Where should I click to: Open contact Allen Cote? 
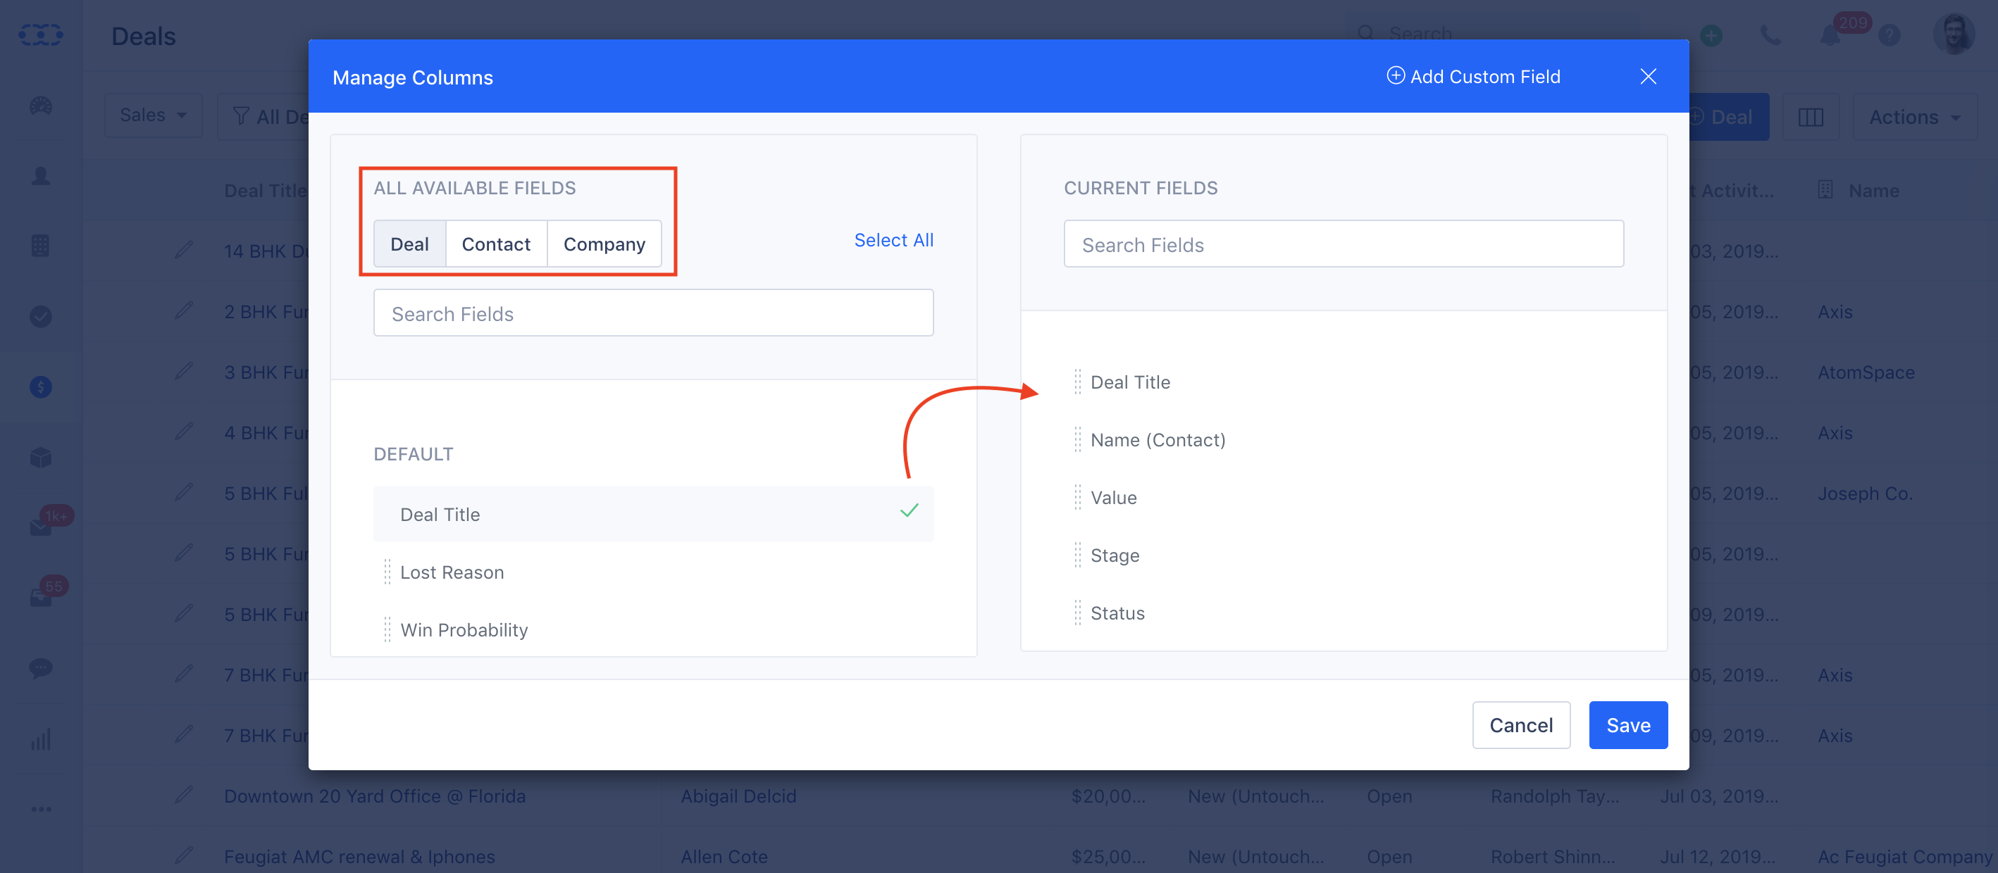(x=724, y=857)
